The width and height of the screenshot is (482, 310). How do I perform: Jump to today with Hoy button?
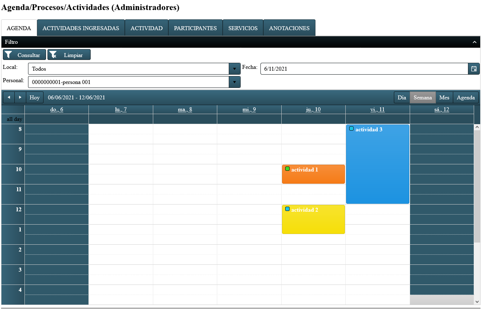pos(35,98)
